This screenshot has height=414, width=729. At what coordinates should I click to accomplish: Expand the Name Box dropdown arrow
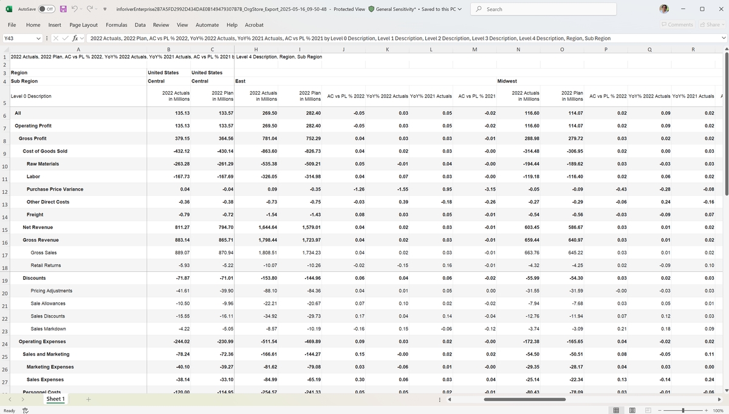click(38, 38)
